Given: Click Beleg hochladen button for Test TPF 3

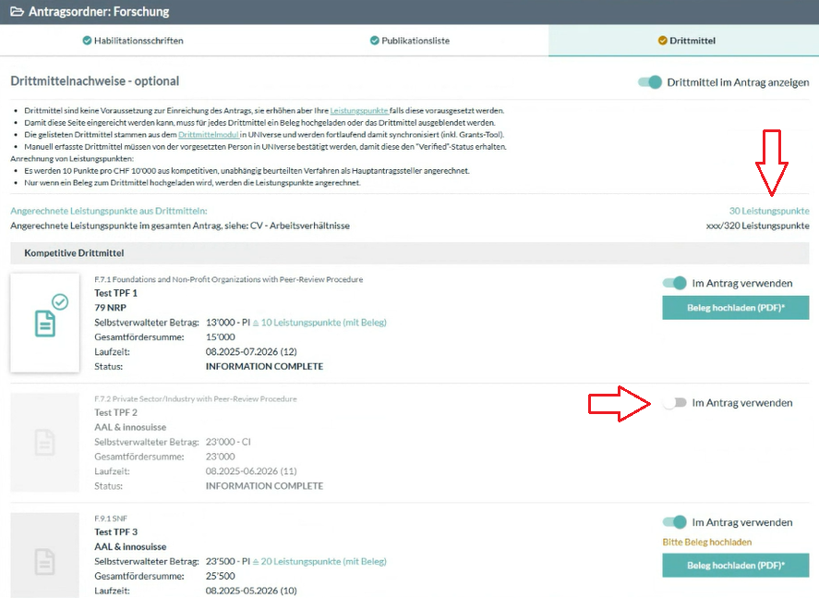Looking at the screenshot, I should [x=735, y=565].
